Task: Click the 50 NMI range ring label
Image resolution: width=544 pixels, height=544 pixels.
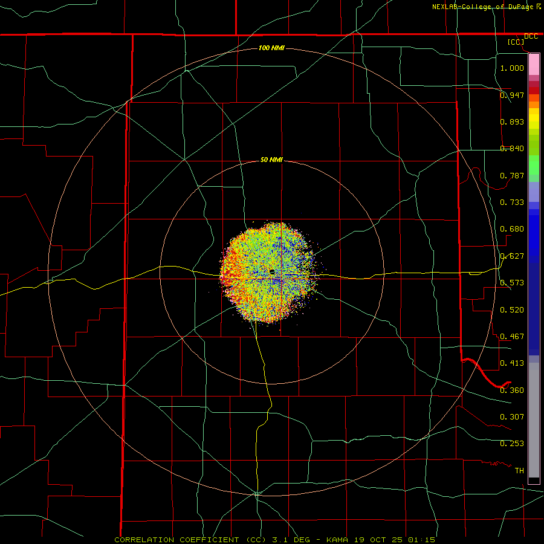Action: coord(271,160)
